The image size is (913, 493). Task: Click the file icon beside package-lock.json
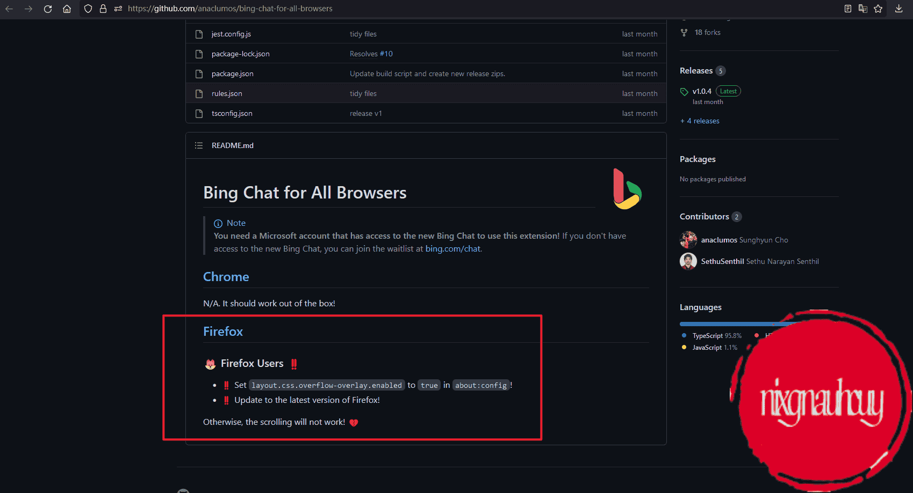point(199,54)
